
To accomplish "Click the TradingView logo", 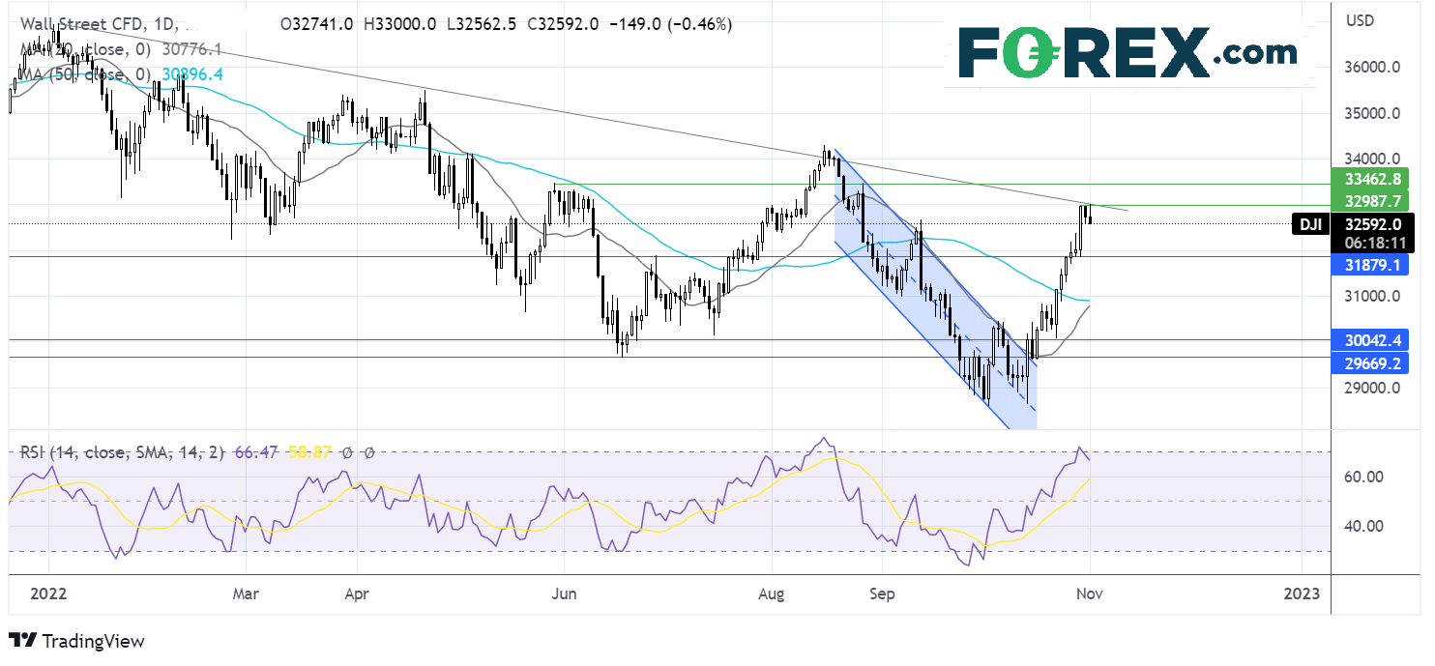I will click(76, 641).
